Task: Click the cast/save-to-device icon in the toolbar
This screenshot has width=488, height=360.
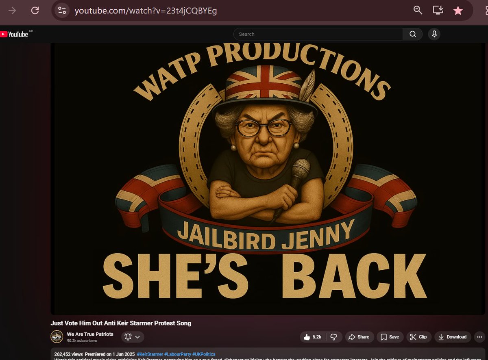Action: [438, 10]
